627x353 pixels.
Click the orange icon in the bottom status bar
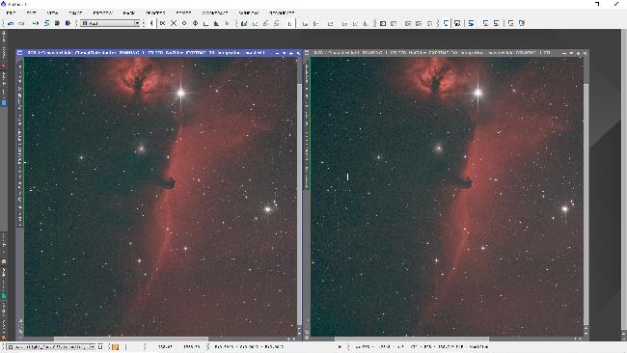[x=115, y=347]
